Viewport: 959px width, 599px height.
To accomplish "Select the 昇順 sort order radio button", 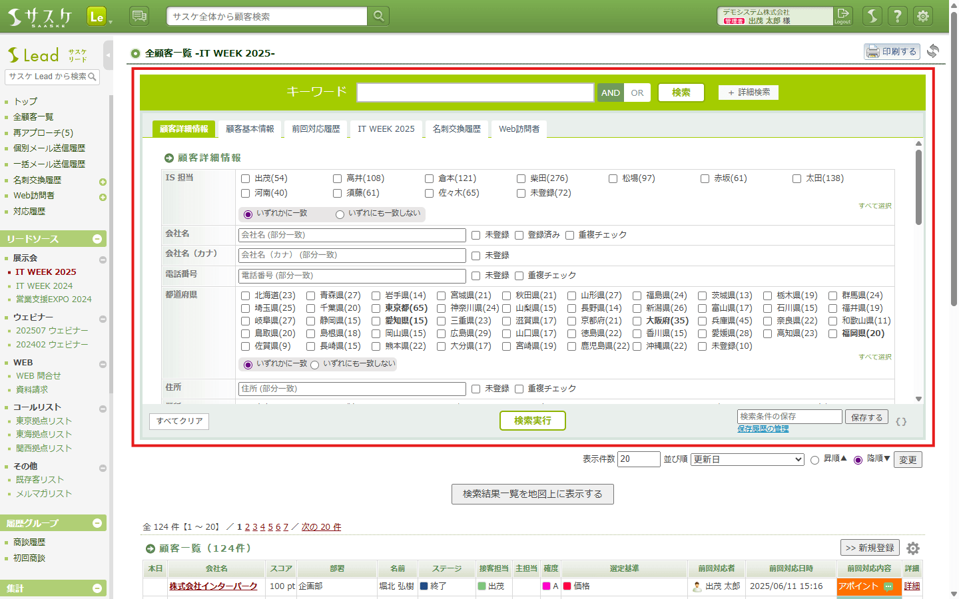I will coord(814,460).
